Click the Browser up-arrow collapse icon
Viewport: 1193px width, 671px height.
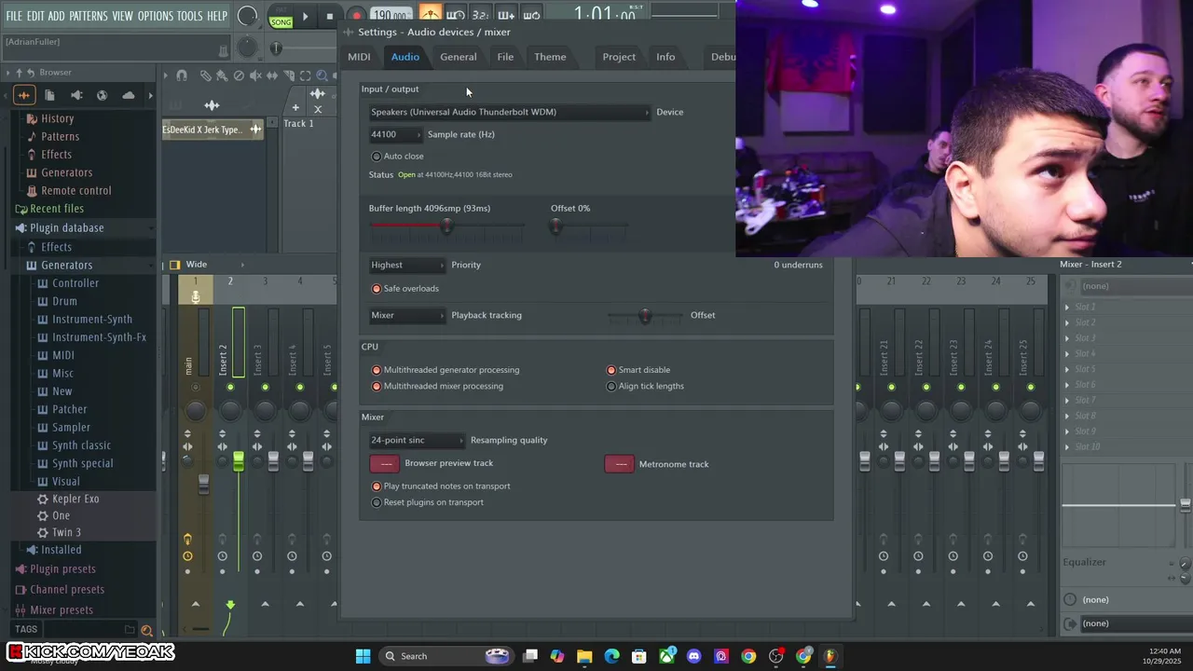19,73
